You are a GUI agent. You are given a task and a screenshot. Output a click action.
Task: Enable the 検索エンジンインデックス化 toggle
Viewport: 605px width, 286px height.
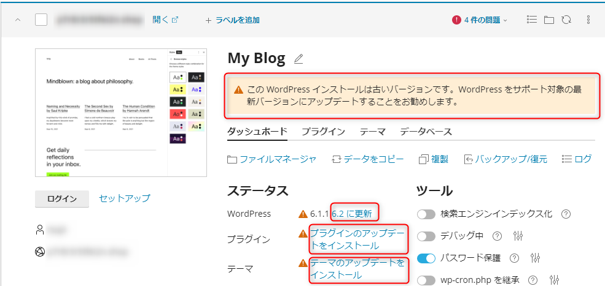click(x=426, y=214)
